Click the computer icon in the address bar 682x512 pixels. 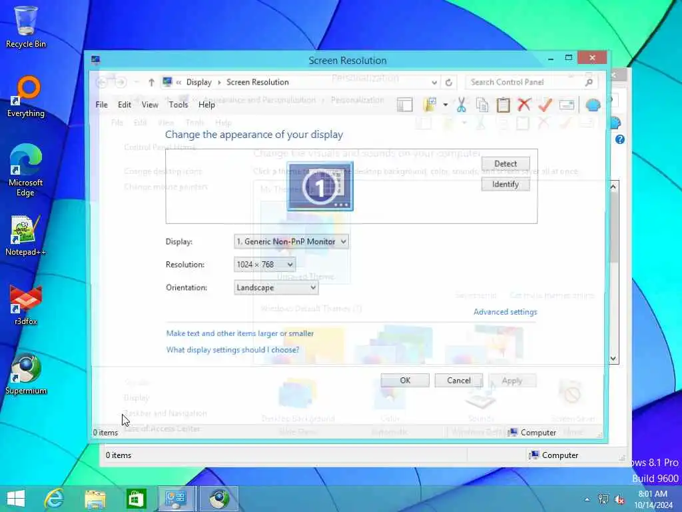click(x=167, y=82)
